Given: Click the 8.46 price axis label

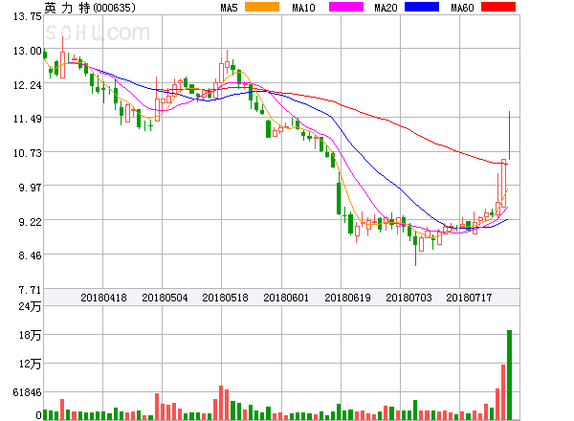Looking at the screenshot, I should tap(30, 255).
